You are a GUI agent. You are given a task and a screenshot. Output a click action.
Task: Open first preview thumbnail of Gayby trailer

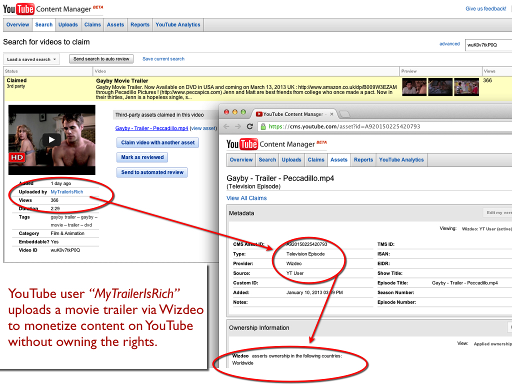414,87
